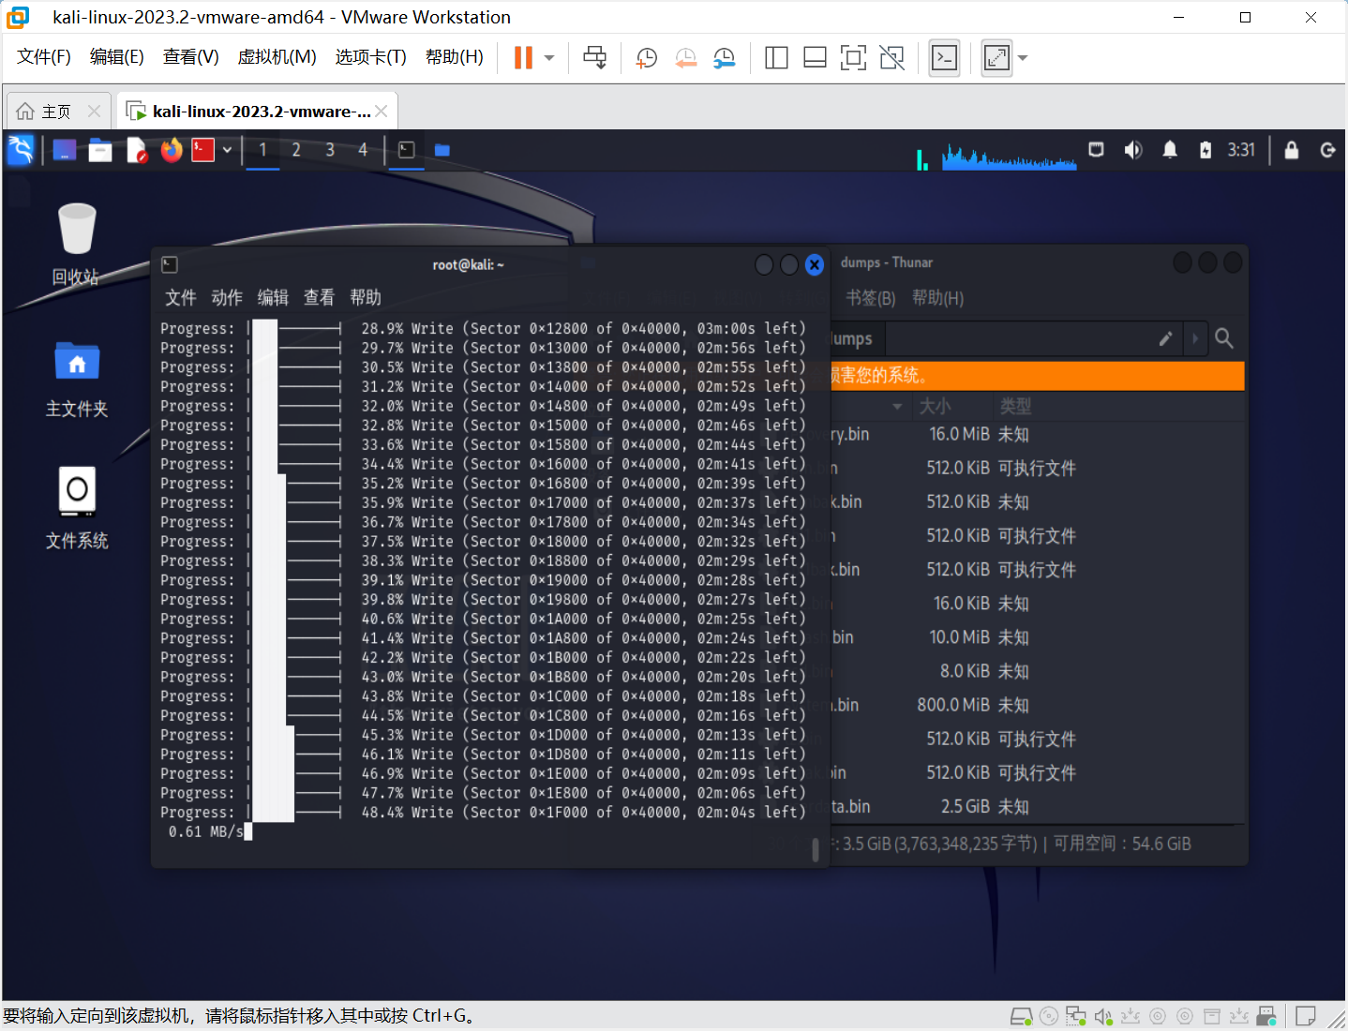Take a snapshot of the virtual machine
The image size is (1348, 1031).
point(646,57)
